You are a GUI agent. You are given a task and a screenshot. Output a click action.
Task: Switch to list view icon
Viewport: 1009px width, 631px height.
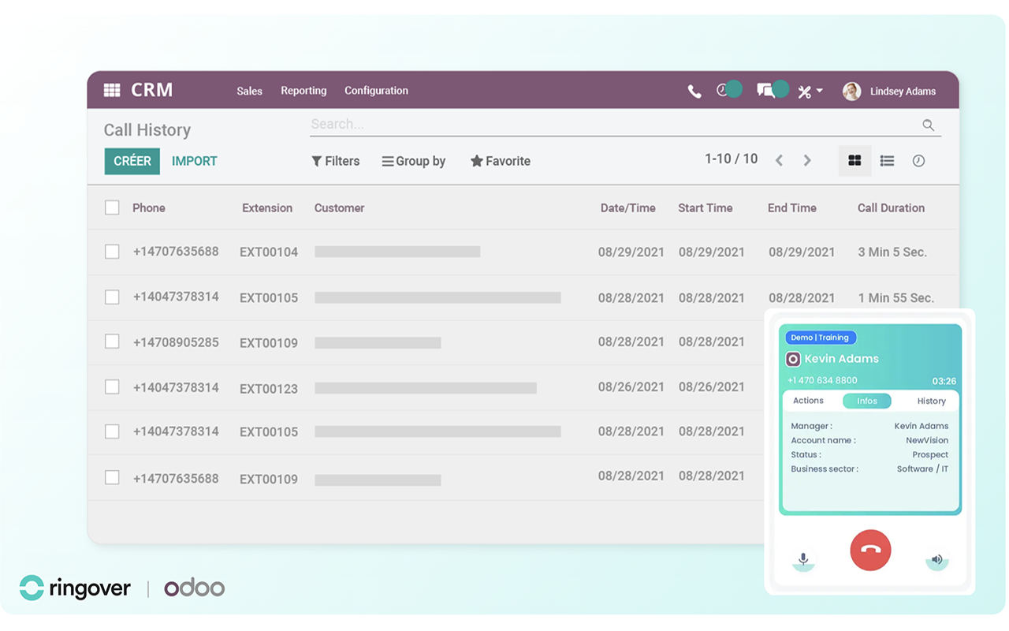pos(887,161)
